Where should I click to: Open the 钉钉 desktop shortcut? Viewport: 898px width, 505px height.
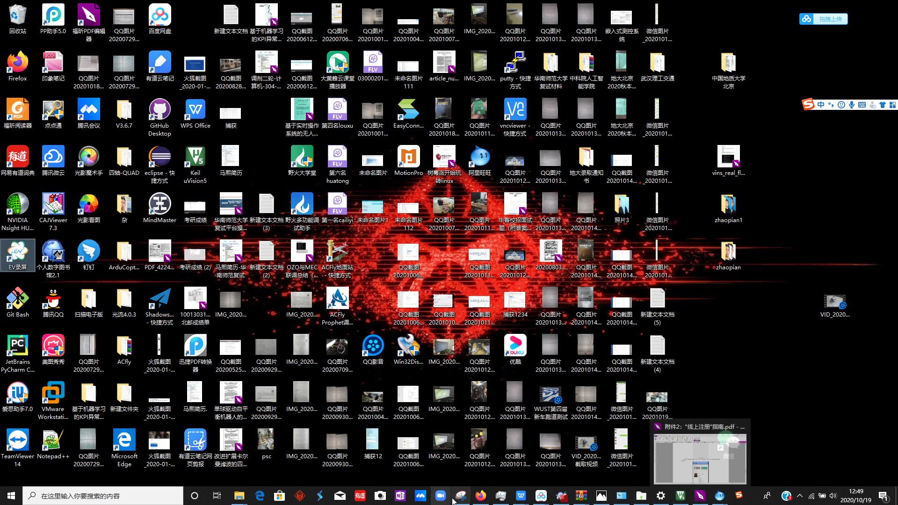88,255
